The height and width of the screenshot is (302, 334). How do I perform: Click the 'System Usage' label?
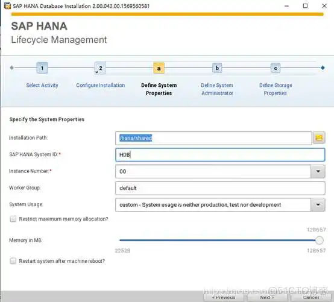point(26,204)
